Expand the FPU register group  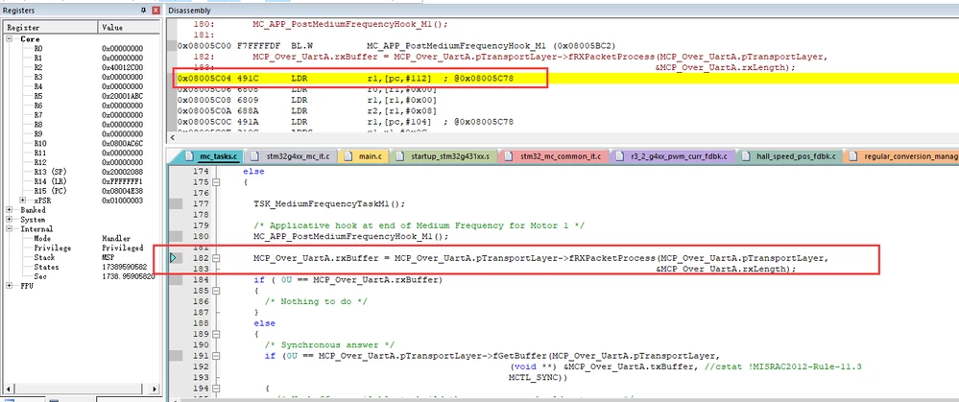(10, 285)
